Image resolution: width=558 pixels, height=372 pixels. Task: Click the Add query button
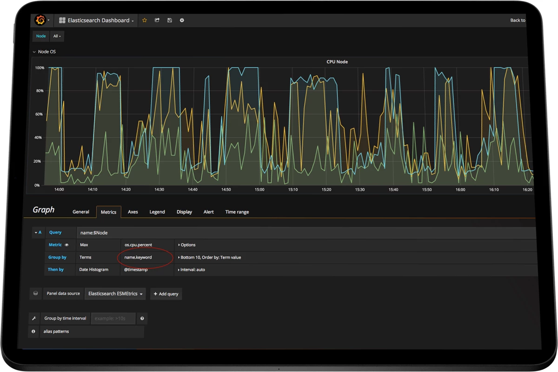pos(166,294)
